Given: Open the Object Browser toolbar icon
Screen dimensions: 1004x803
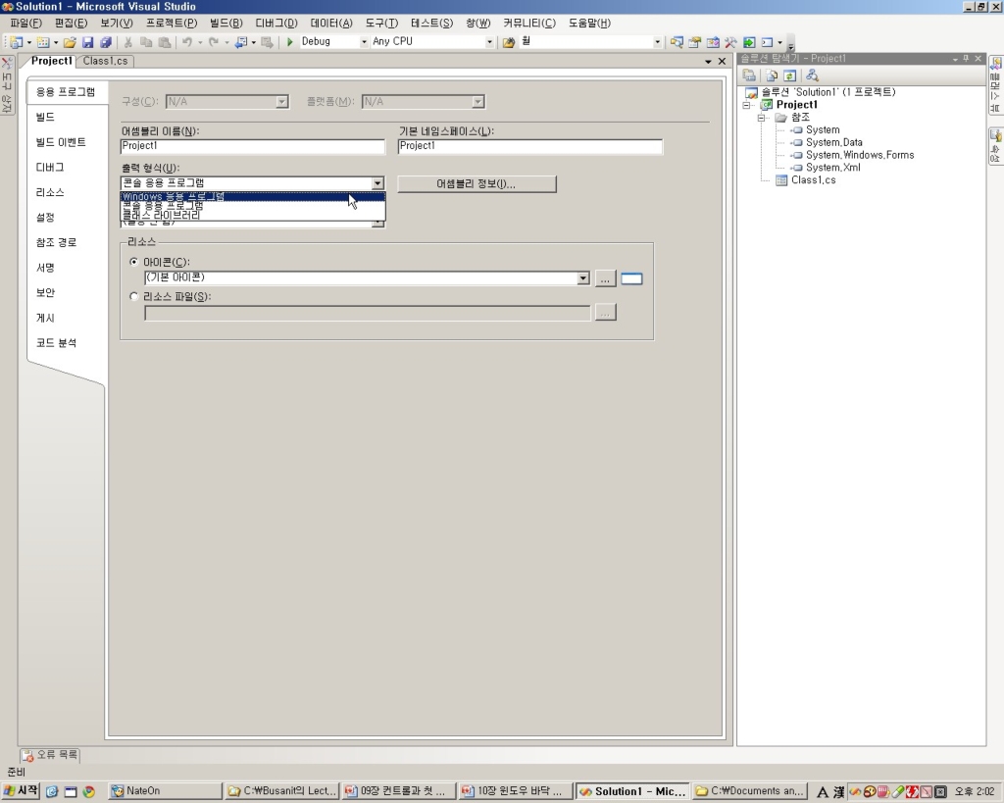Looking at the screenshot, I should [x=713, y=42].
